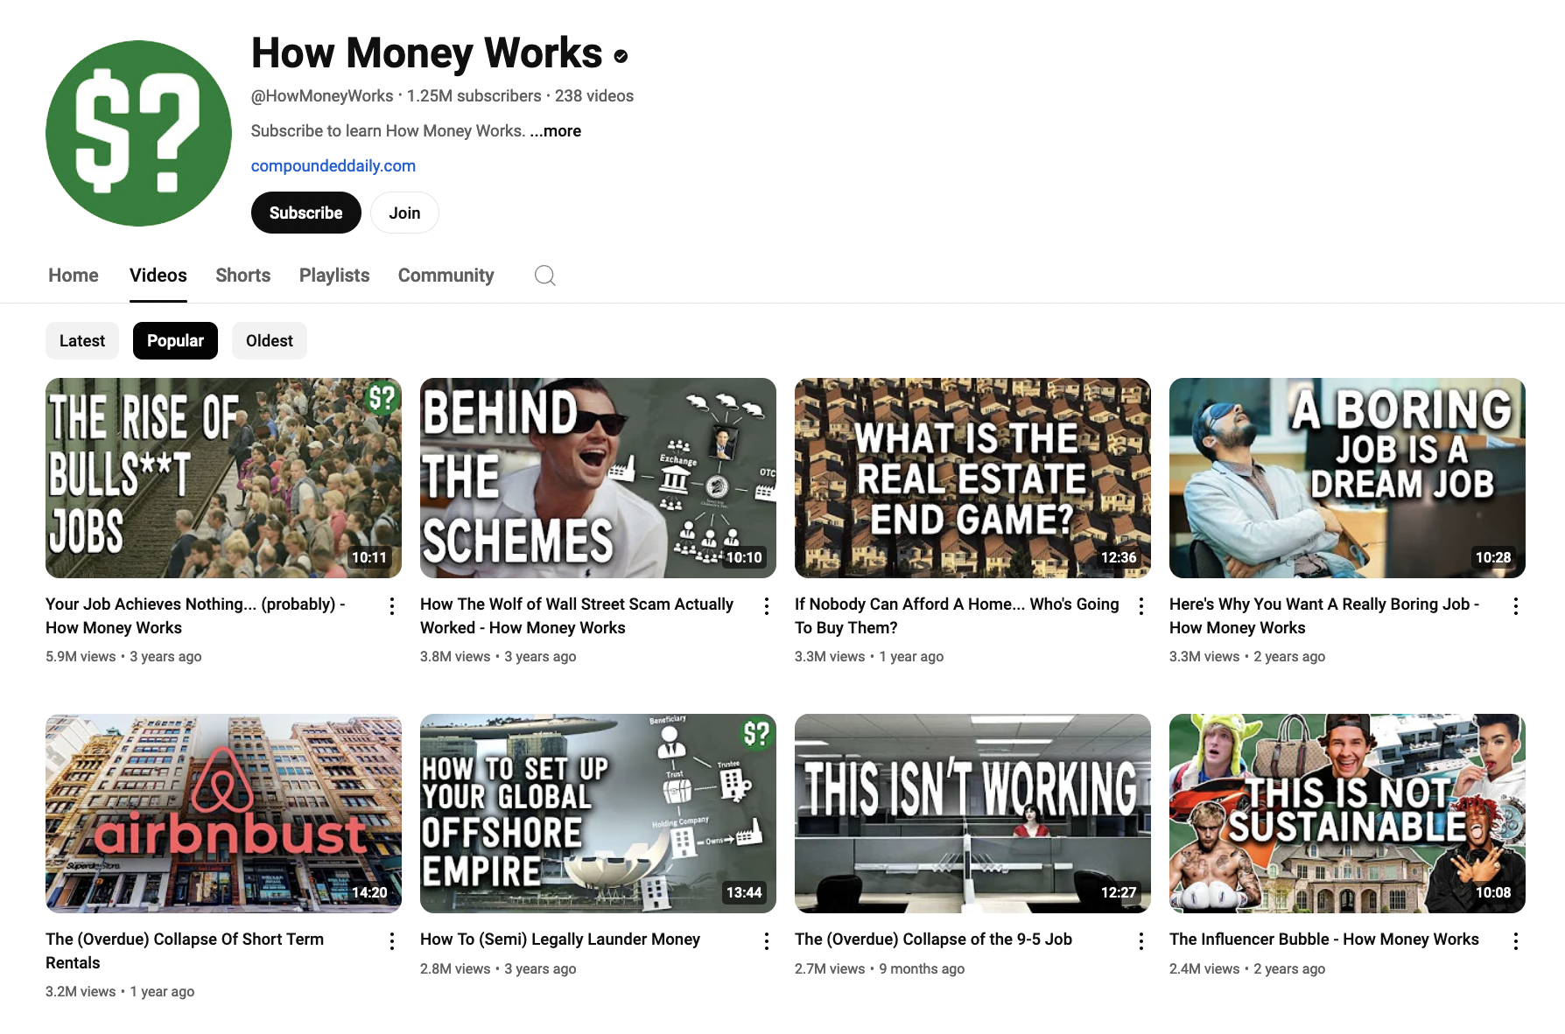Select the Videos tab

click(x=158, y=276)
